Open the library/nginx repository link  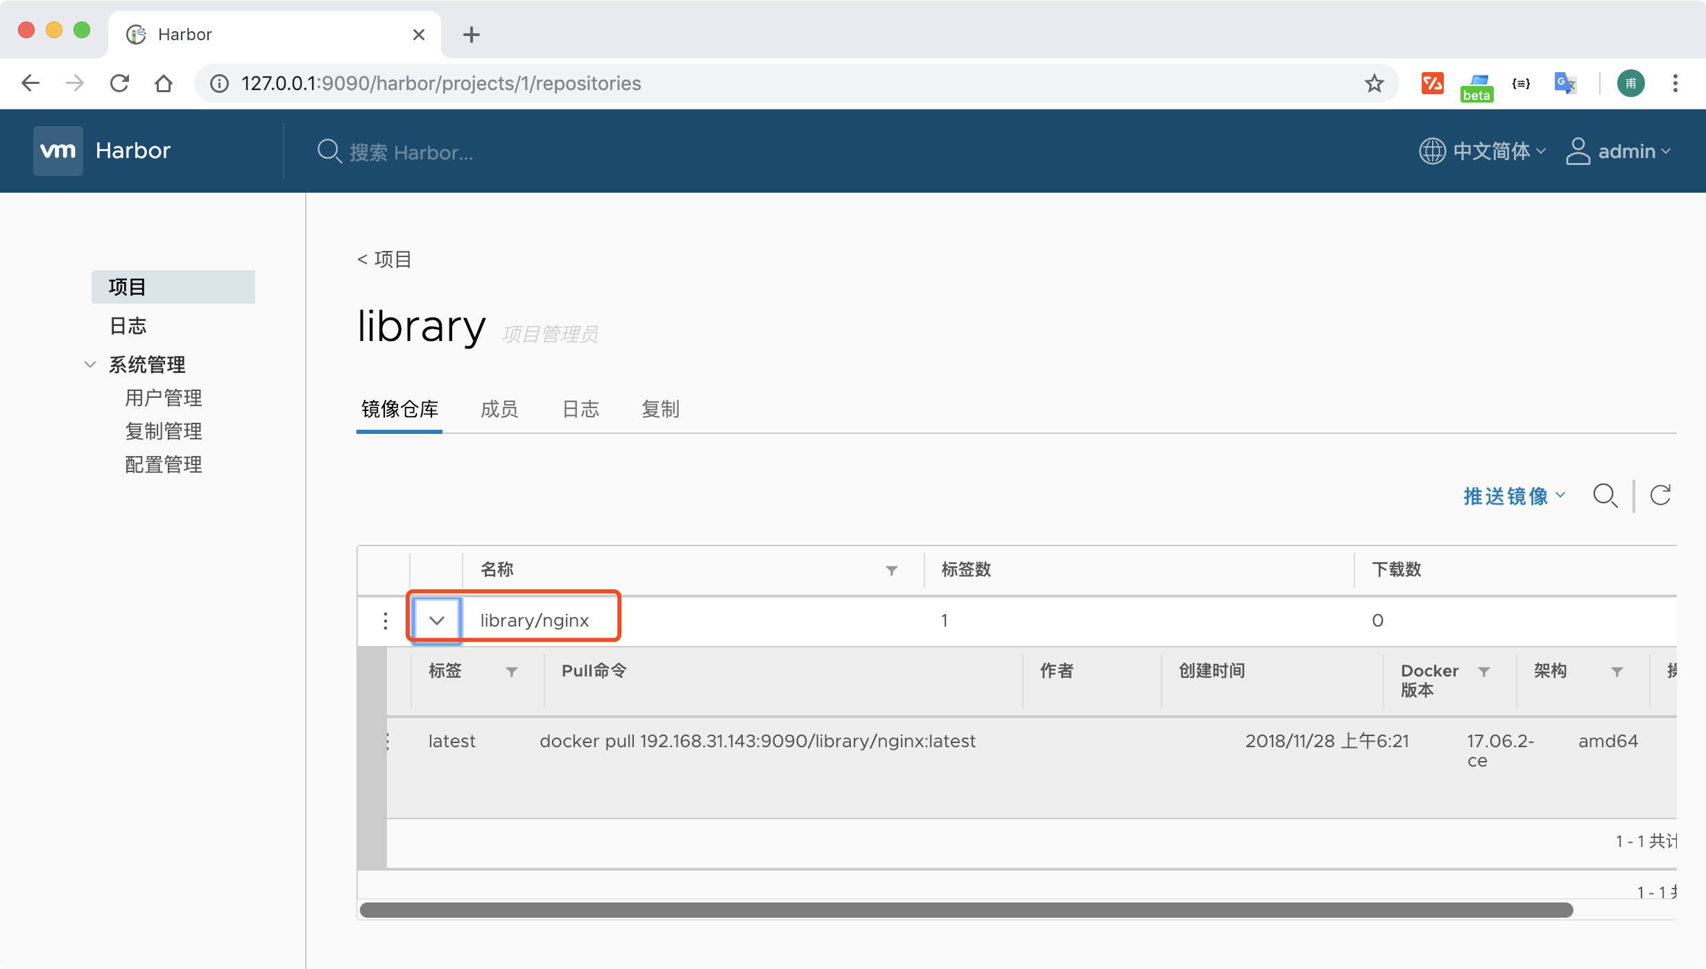533,620
